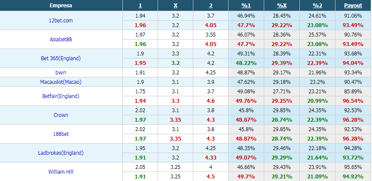This screenshot has width=372, height=181.
Task: Select Ladbrokes payout 93.72%
Action: point(353,158)
